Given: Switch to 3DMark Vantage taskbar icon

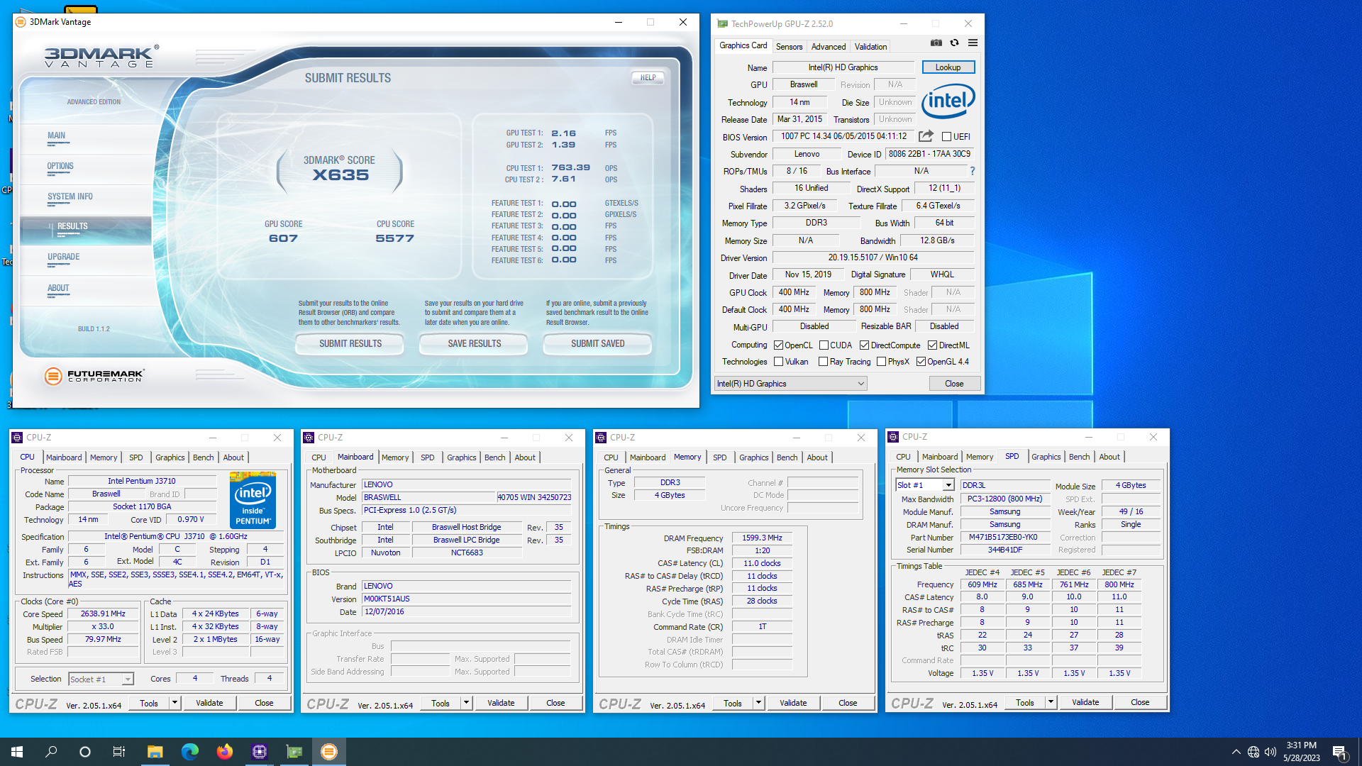Looking at the screenshot, I should (x=328, y=752).
